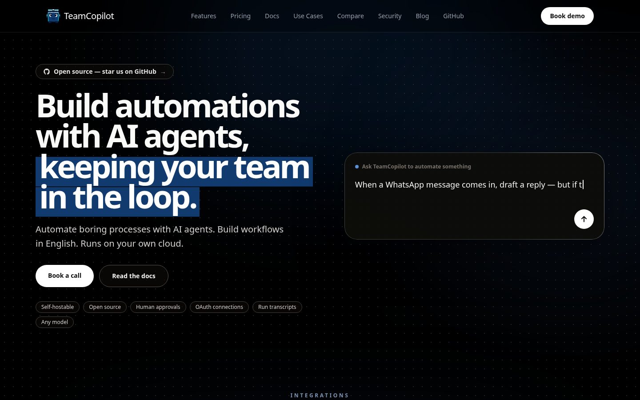Click the Book demo button
This screenshot has height=400, width=640.
(567, 16)
